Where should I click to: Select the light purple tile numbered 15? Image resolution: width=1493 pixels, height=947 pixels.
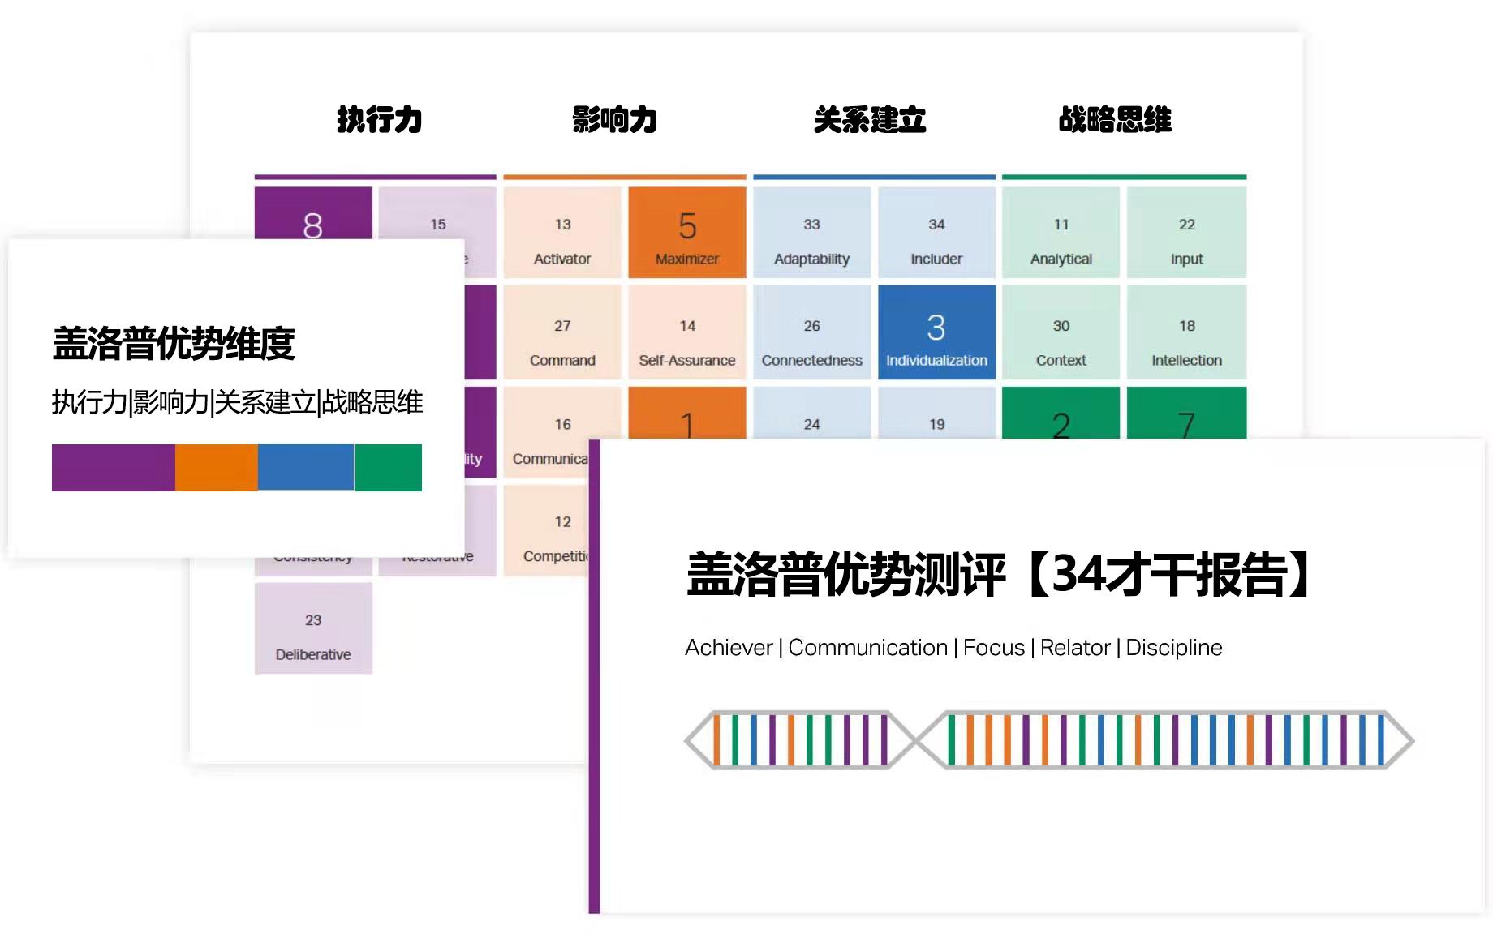(437, 213)
